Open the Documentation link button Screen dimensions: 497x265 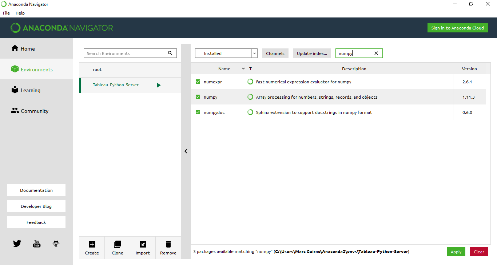pyautogui.click(x=36, y=190)
